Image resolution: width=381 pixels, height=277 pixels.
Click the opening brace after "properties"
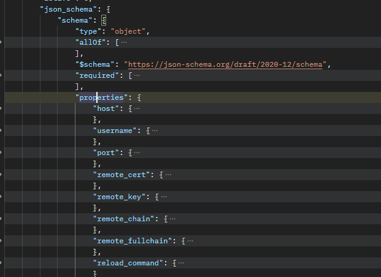coord(139,97)
